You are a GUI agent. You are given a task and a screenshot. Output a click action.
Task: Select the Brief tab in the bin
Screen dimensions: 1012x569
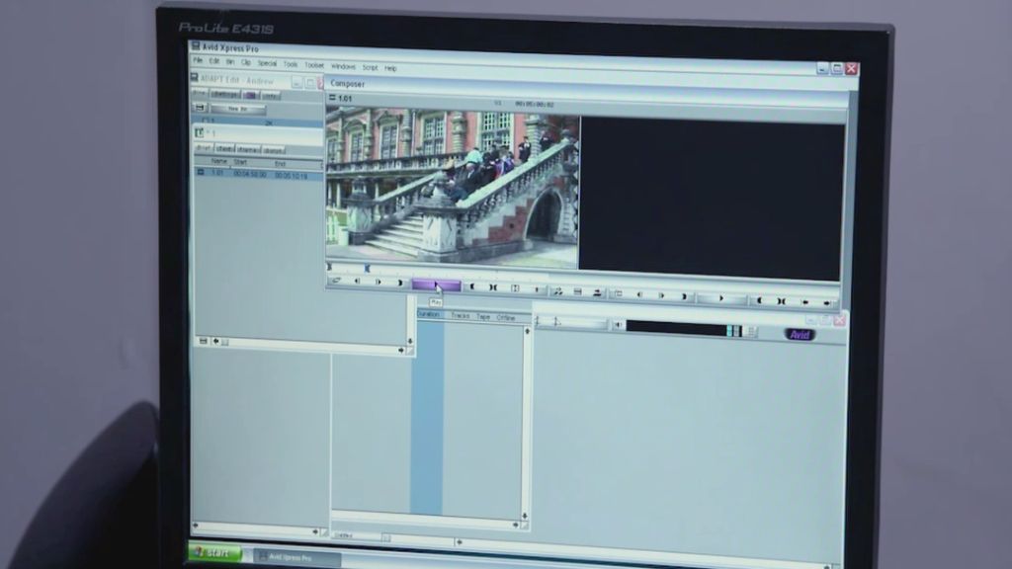coord(204,148)
